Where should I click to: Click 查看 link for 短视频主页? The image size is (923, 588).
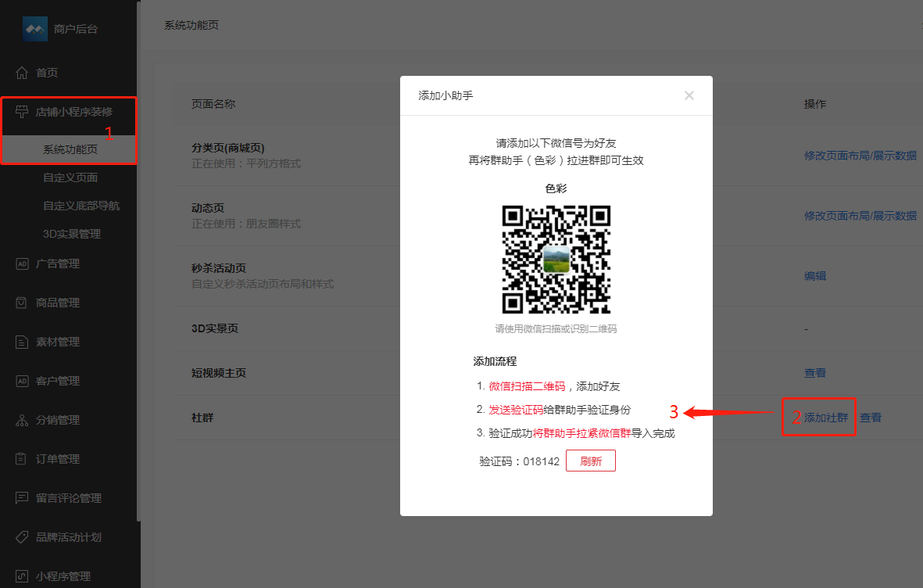click(x=815, y=373)
